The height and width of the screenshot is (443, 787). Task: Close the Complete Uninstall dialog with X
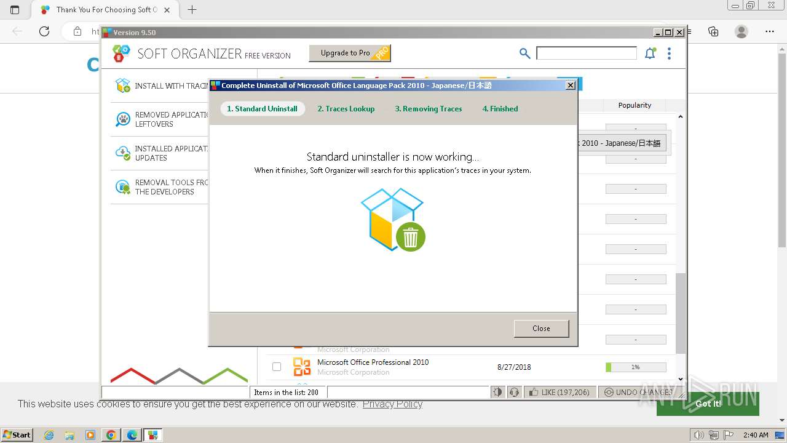(x=570, y=85)
